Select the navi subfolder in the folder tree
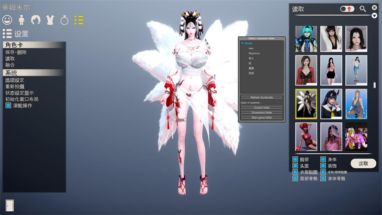382x215 pixels. 251,48
